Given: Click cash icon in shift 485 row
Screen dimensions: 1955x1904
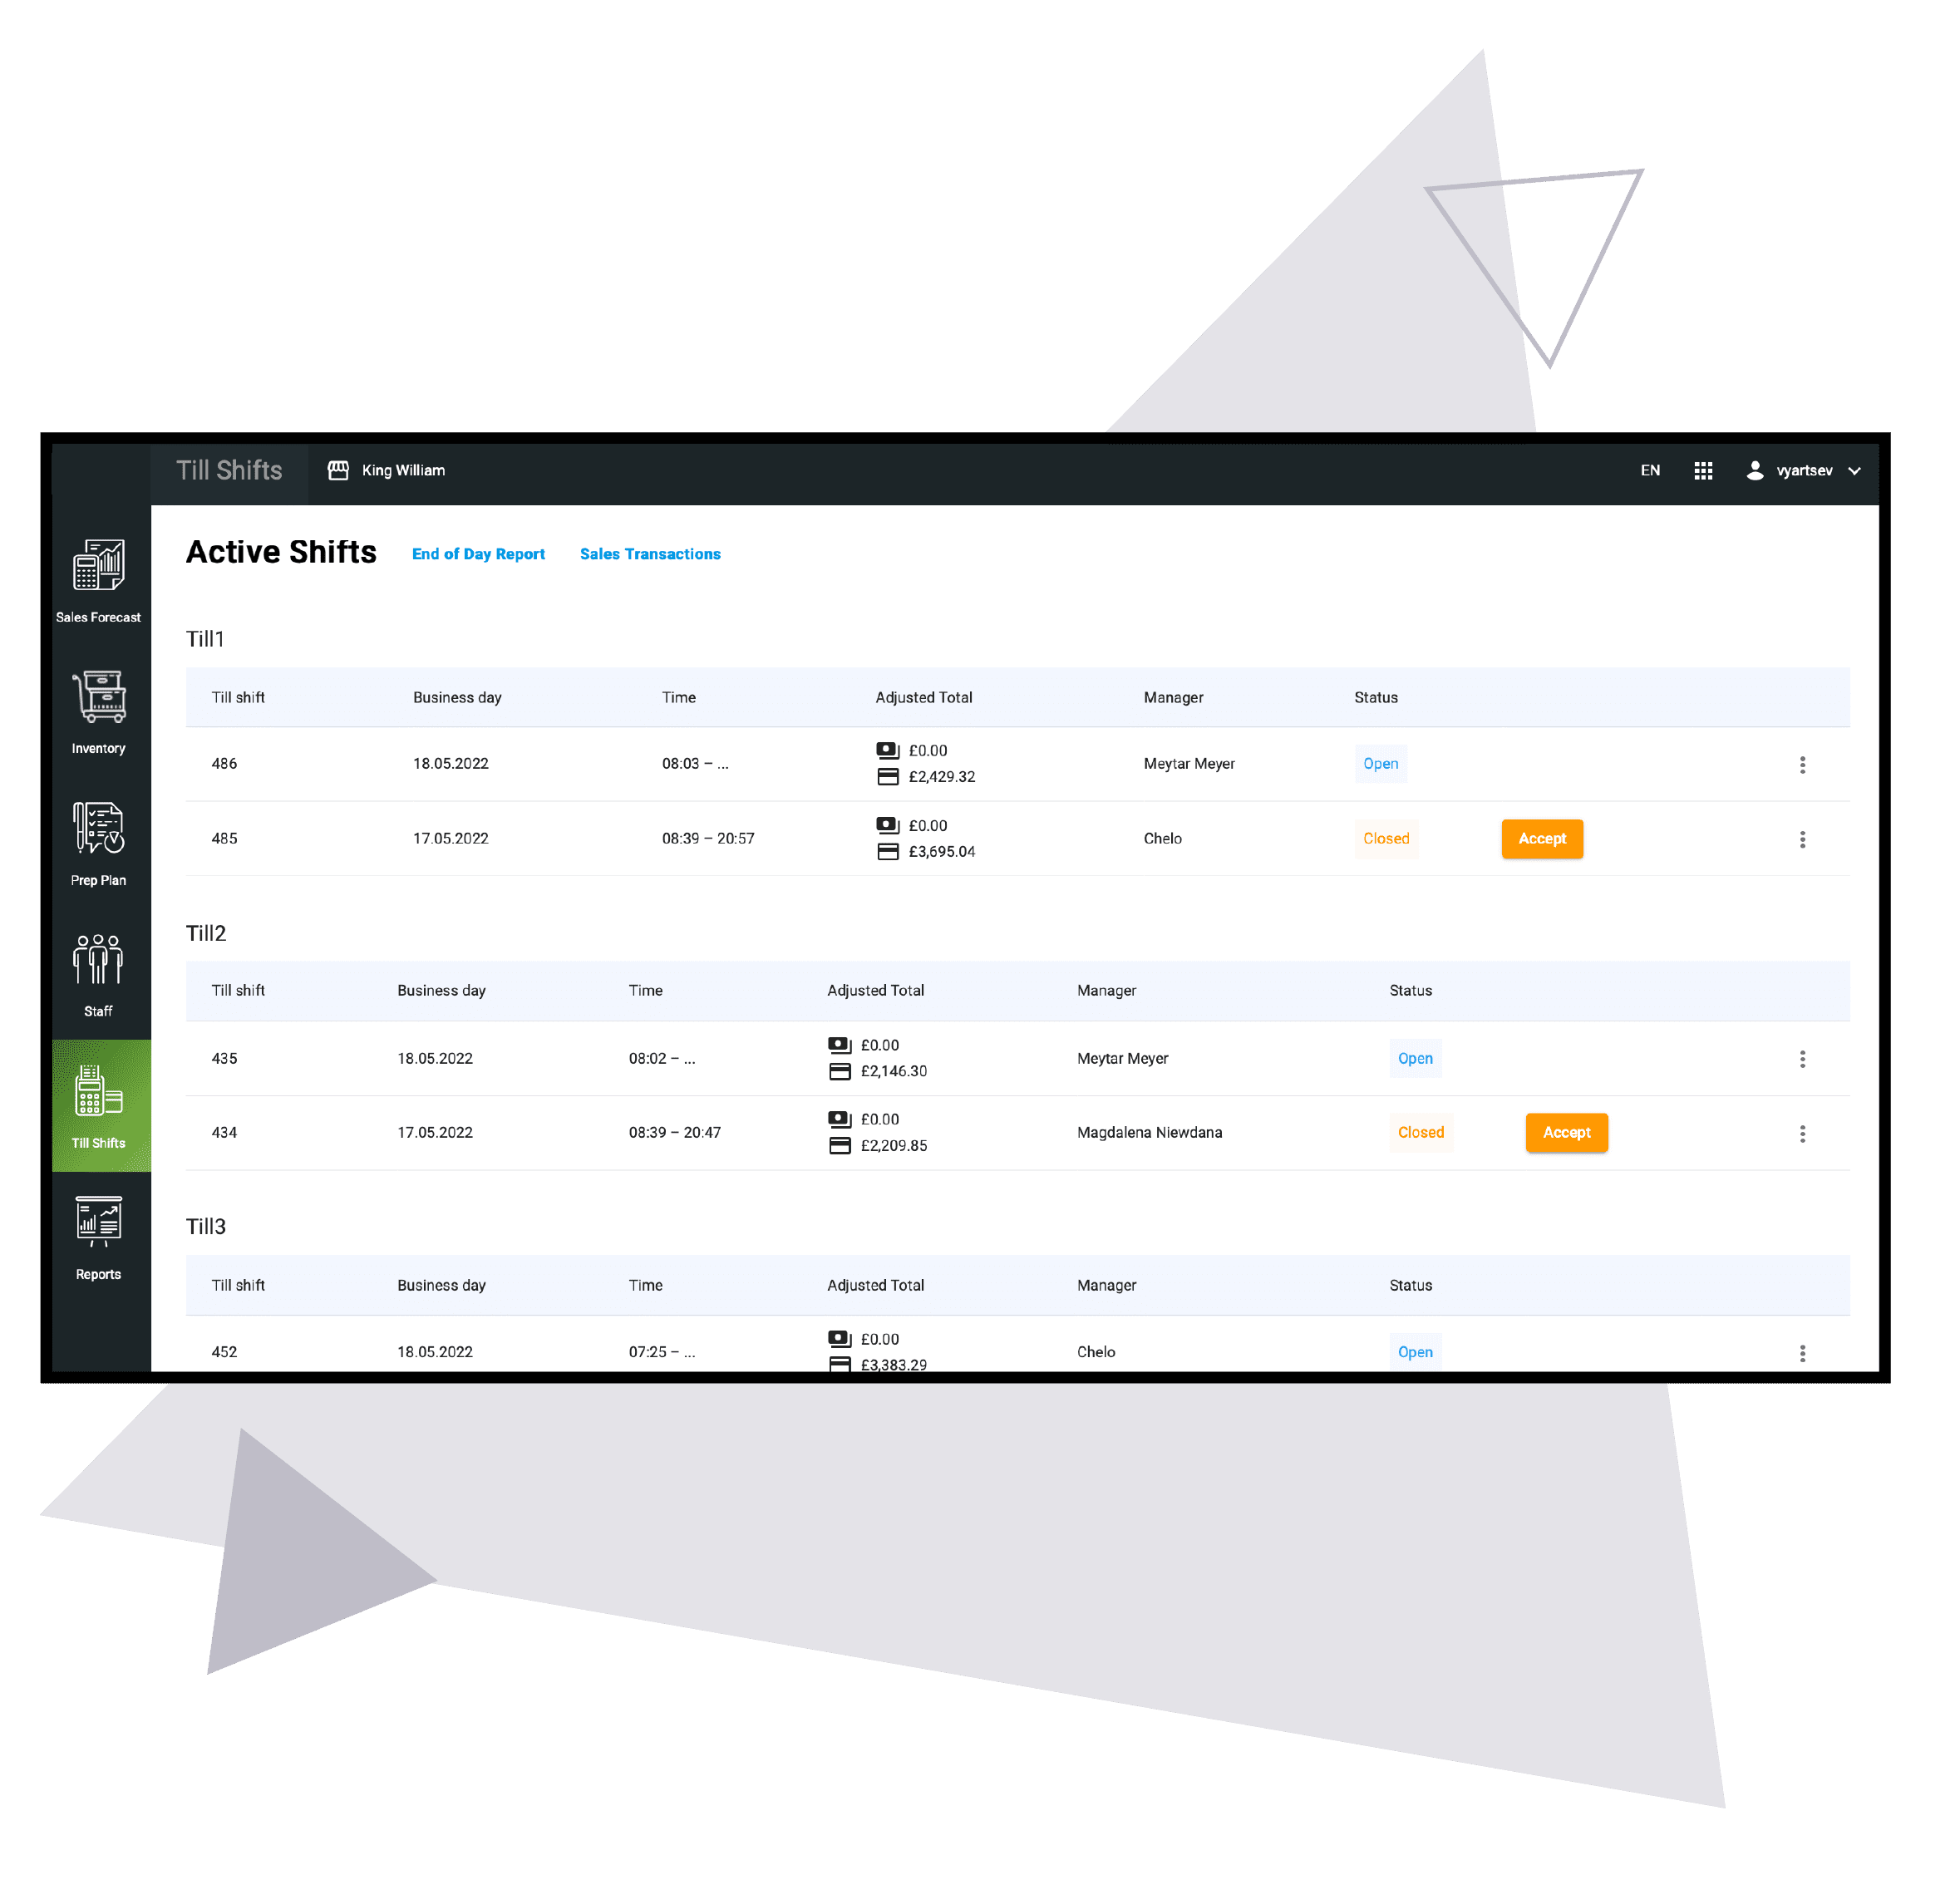Looking at the screenshot, I should point(889,827).
